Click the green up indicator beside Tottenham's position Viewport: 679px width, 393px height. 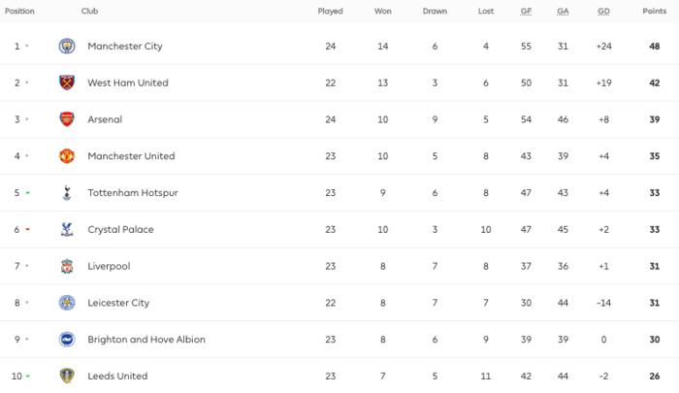(x=28, y=193)
